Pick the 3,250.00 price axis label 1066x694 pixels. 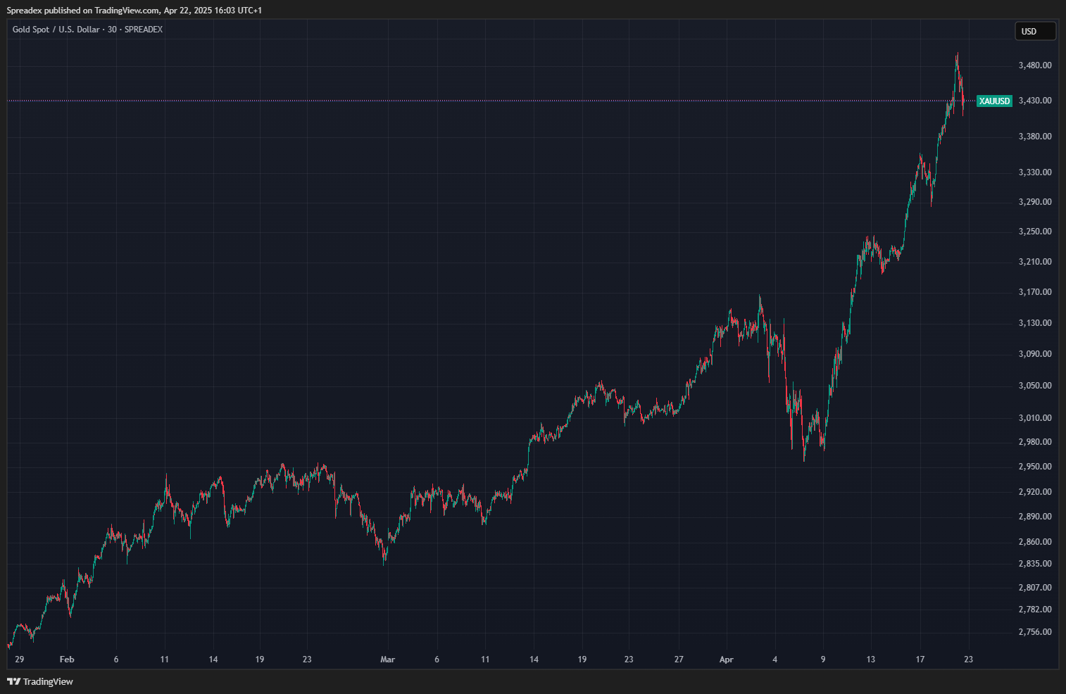[1035, 232]
